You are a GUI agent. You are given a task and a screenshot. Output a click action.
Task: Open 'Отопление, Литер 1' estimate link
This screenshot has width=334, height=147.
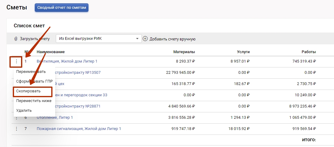55,118
